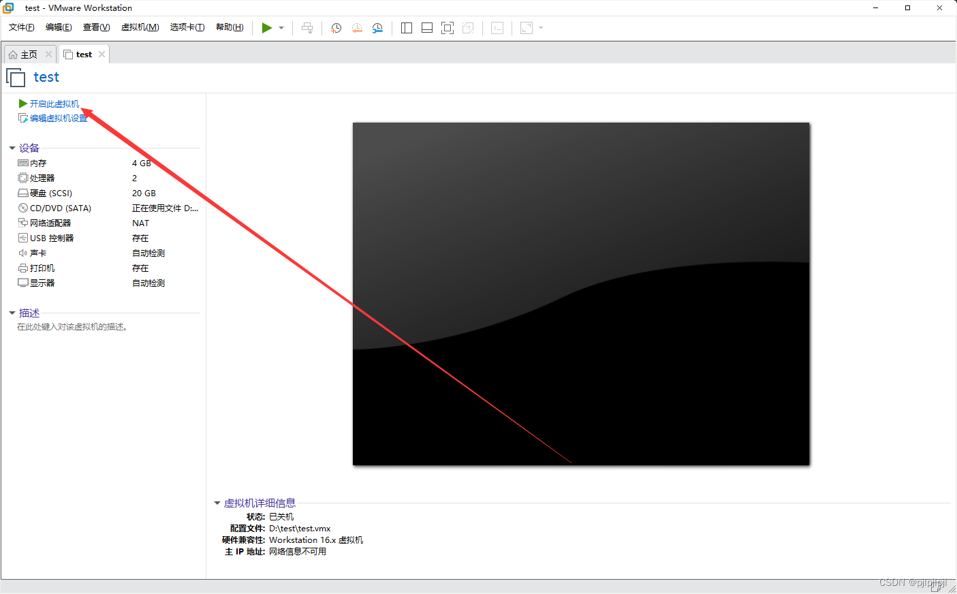Click the 4 GB memory value
Viewport: 957px width, 594px height.
(x=142, y=163)
